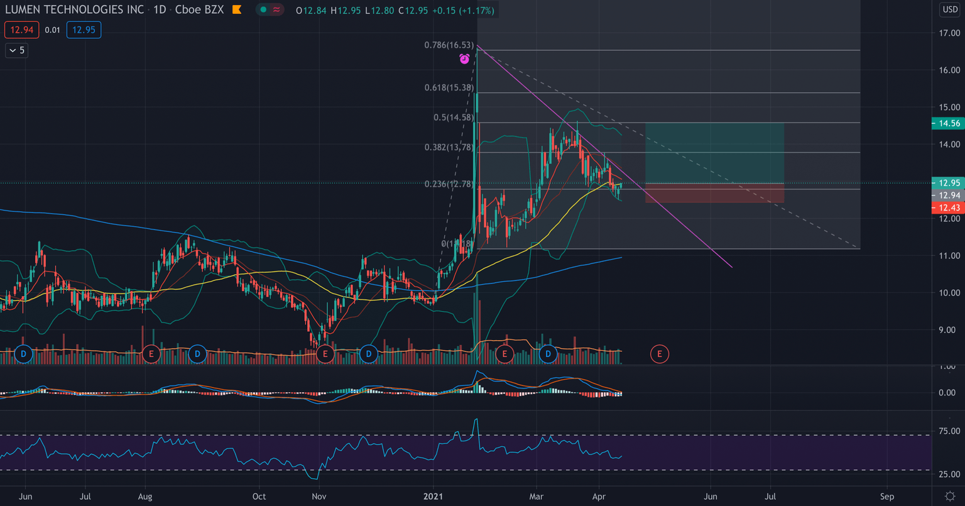This screenshot has height=506, width=965.
Task: Click the dividend D marker near June
Action: point(24,354)
